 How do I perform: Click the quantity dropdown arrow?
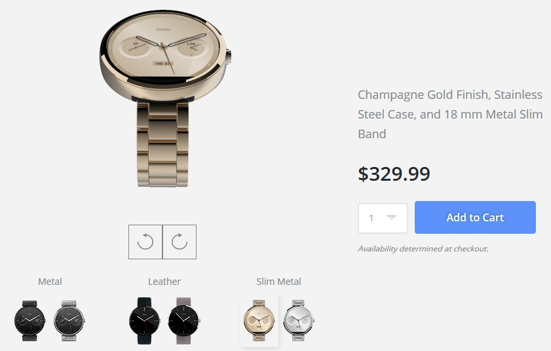point(392,217)
